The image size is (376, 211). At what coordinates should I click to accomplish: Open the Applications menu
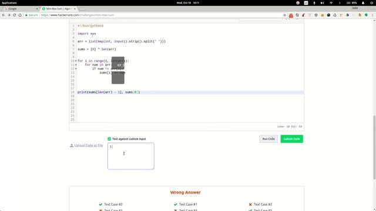tap(9, 3)
